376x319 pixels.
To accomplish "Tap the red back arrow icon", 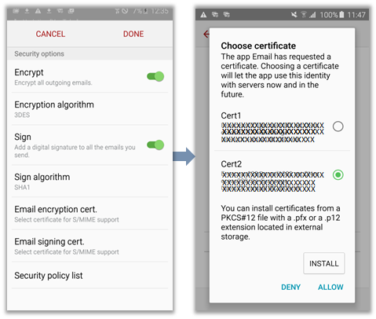I will 206,34.
